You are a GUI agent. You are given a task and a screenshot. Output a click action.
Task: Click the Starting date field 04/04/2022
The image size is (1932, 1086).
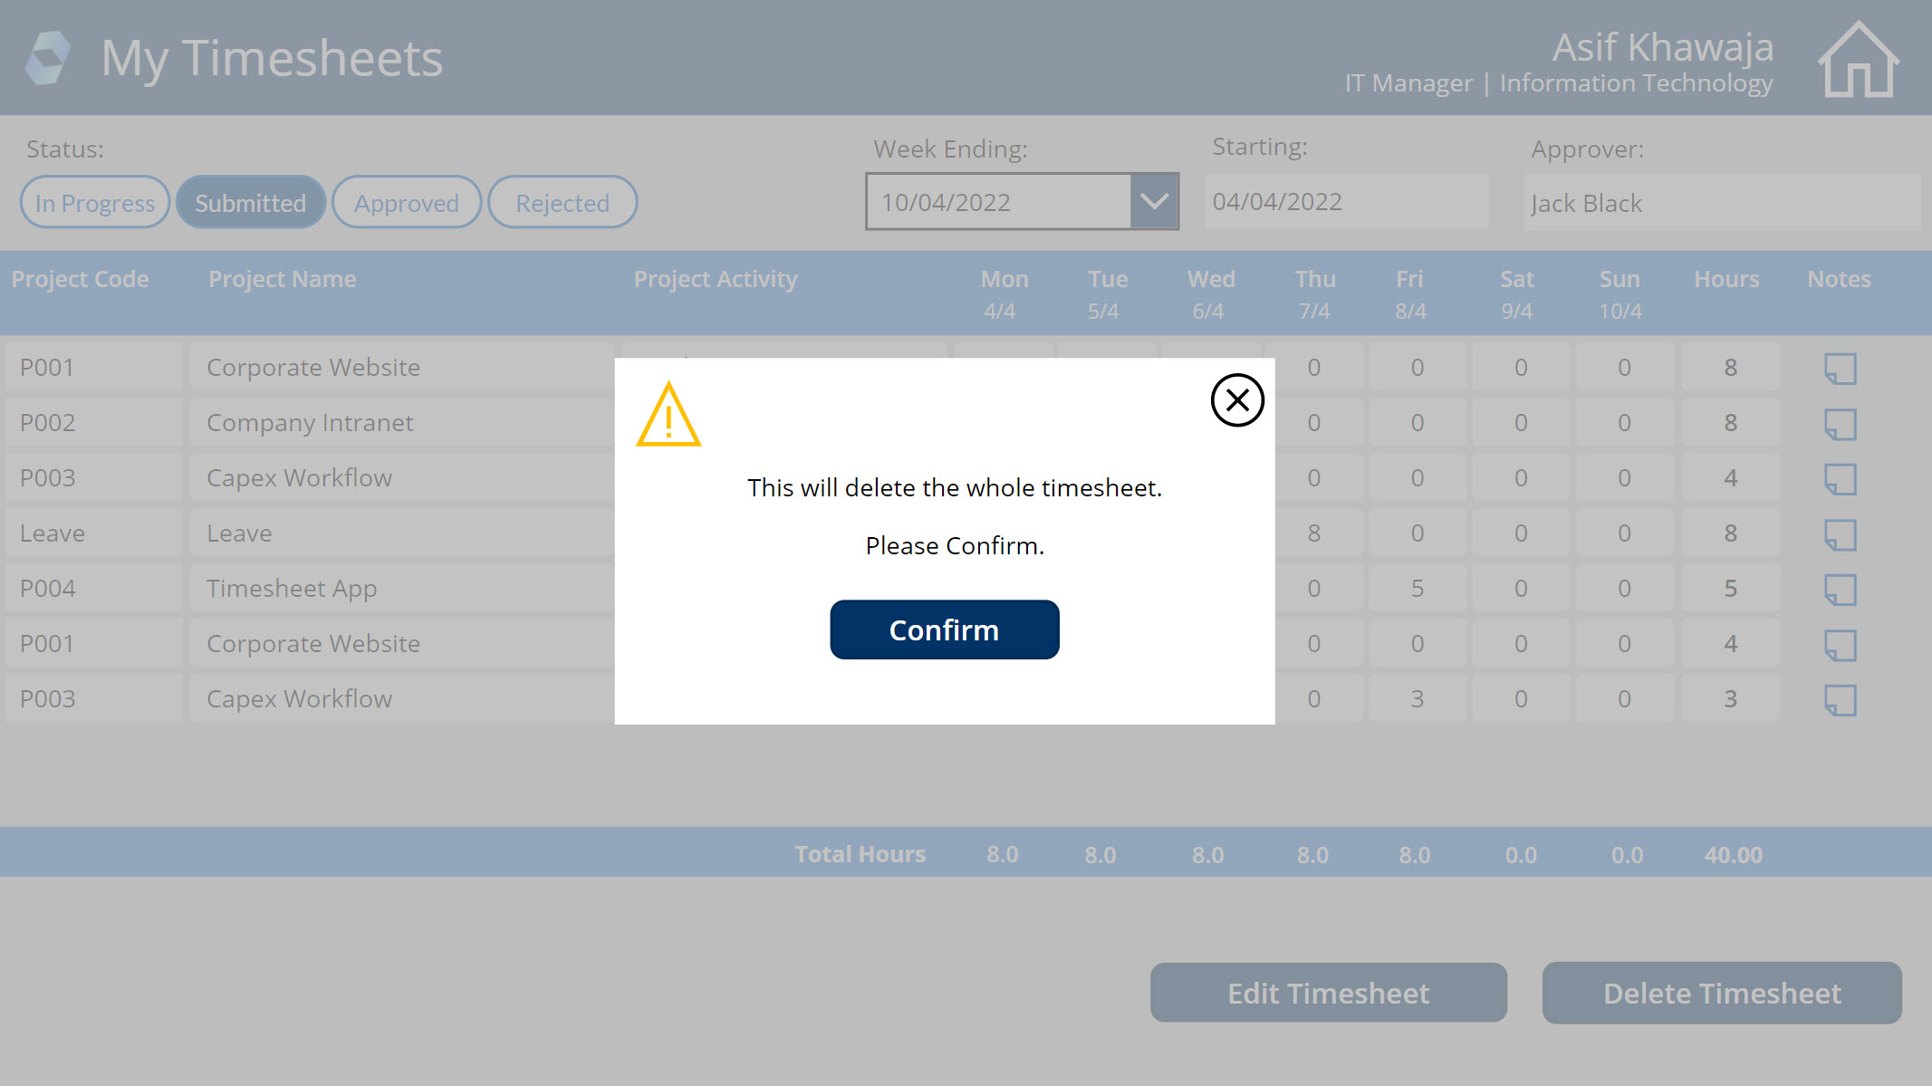[1346, 201]
